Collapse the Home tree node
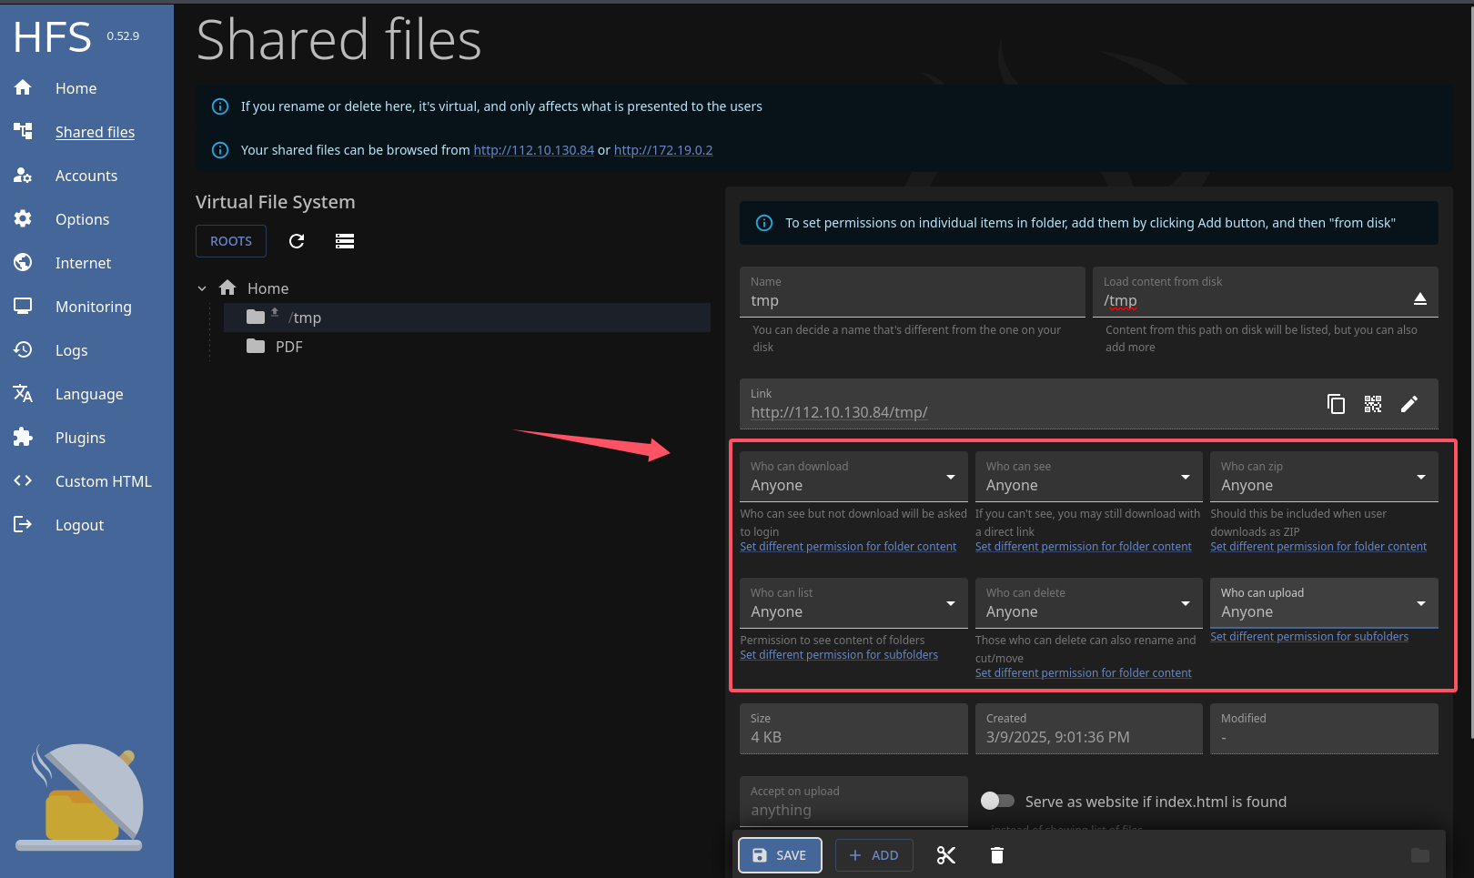The width and height of the screenshot is (1474, 878). 202,288
